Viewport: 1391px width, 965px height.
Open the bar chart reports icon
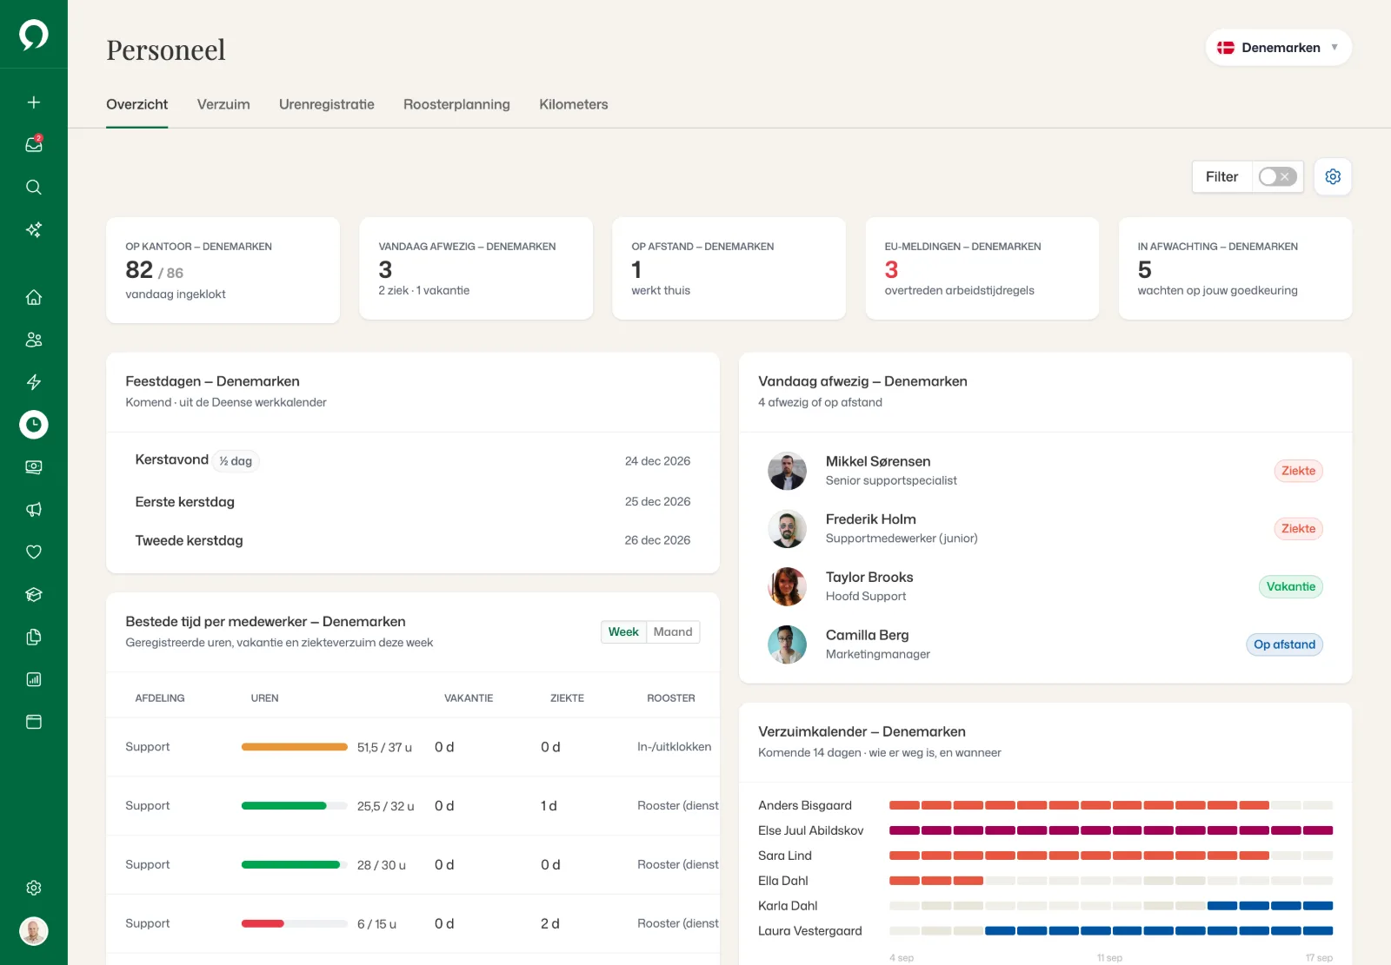click(34, 679)
